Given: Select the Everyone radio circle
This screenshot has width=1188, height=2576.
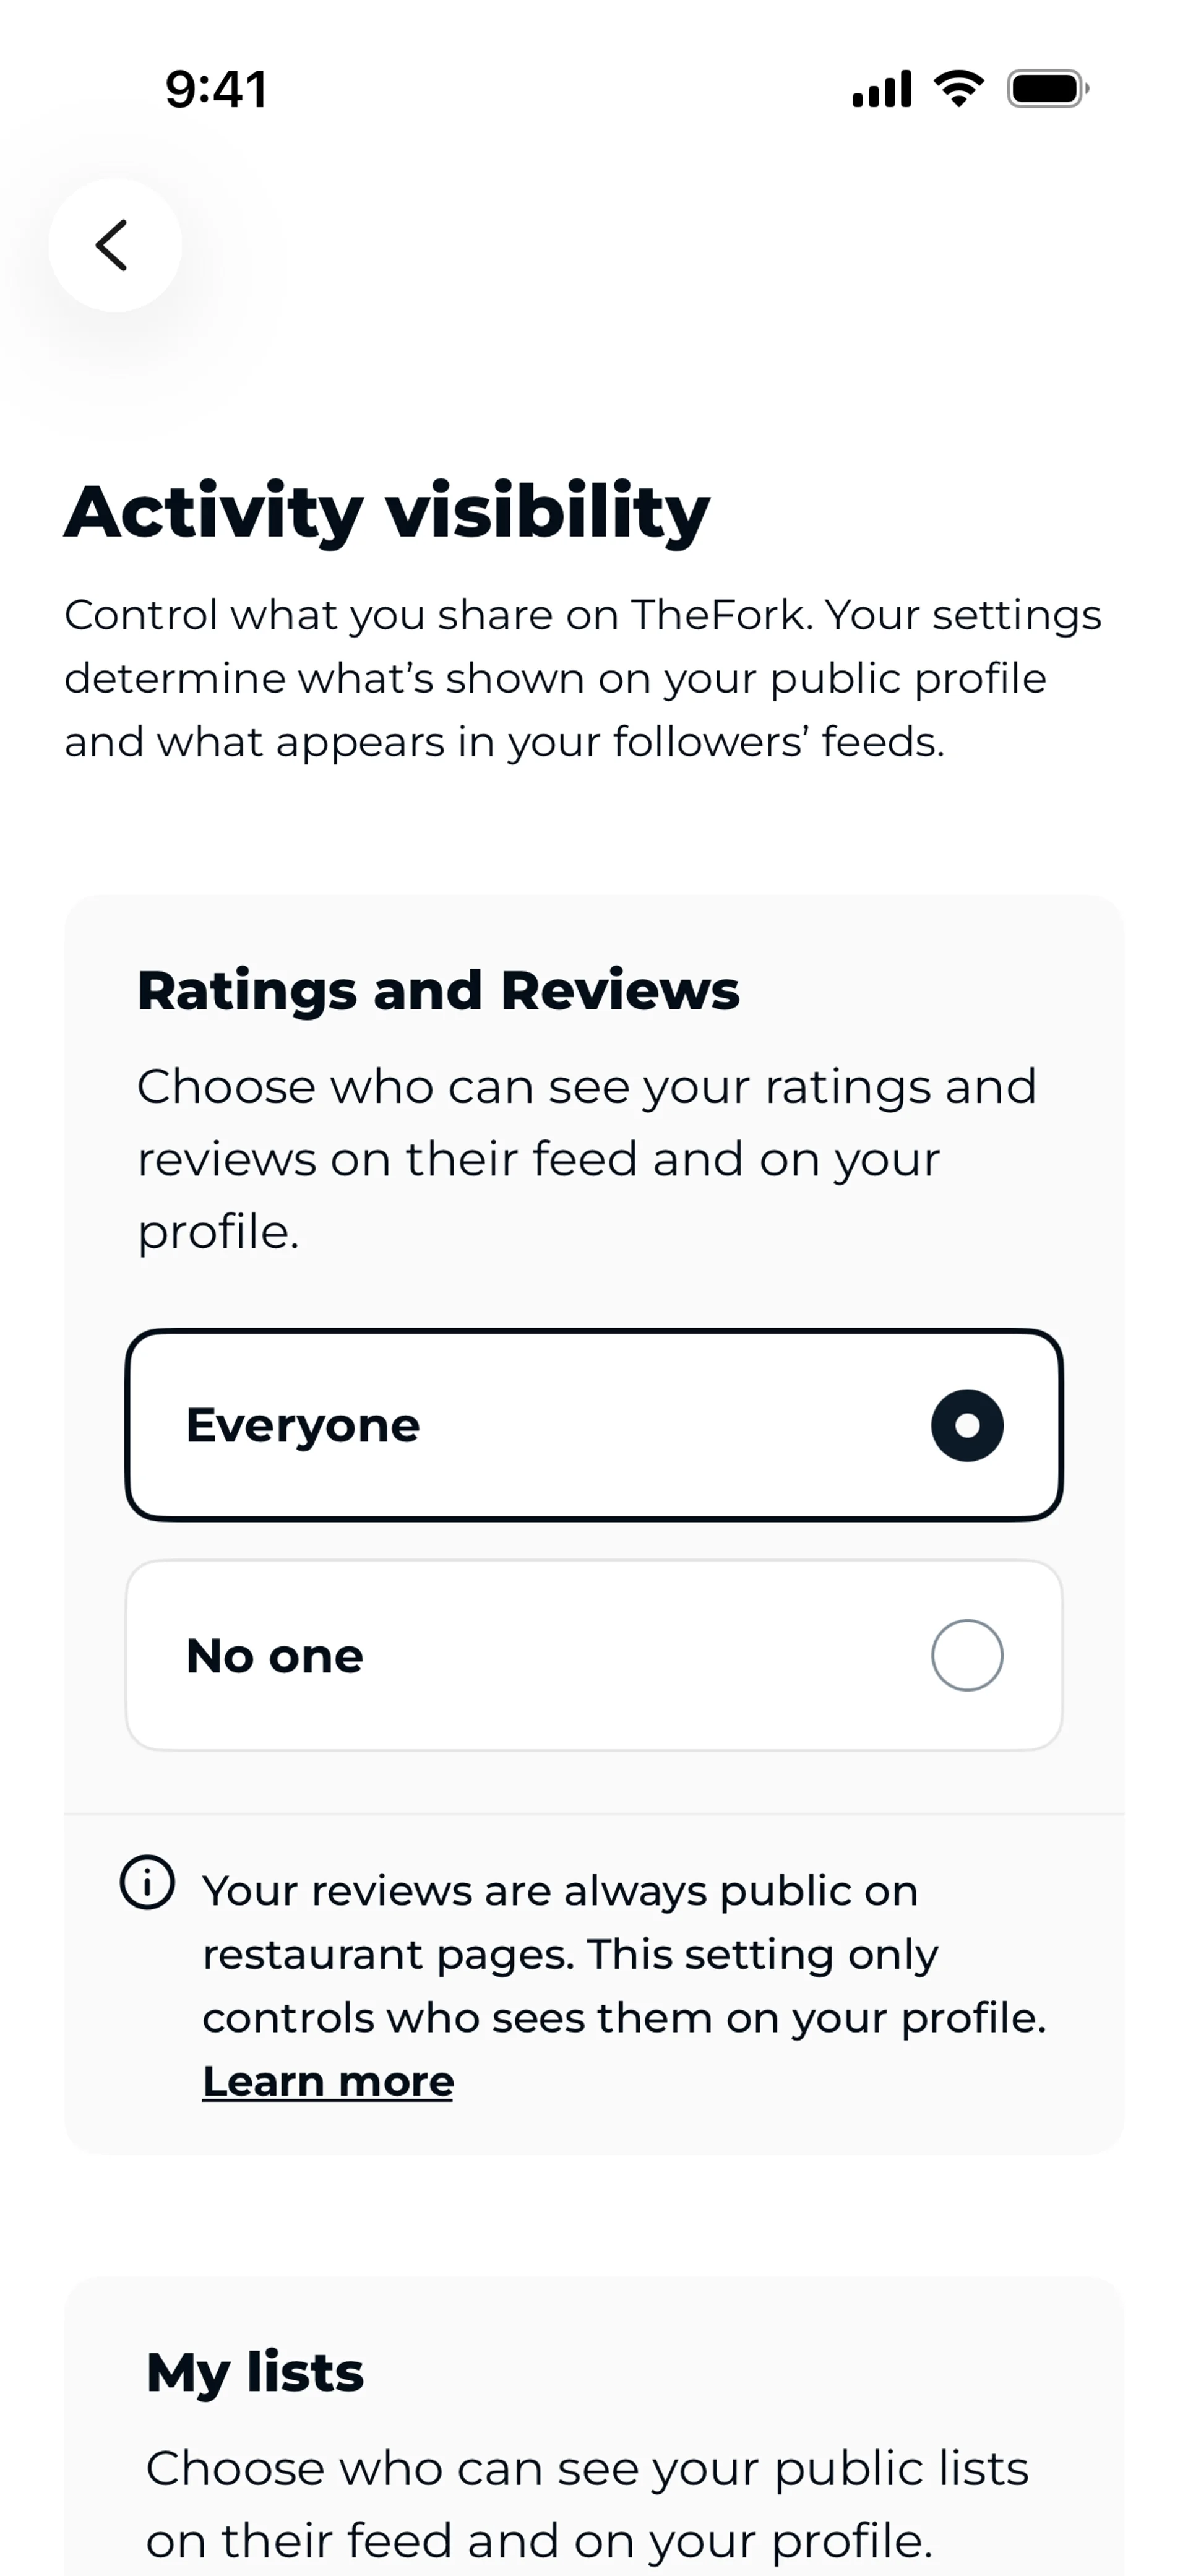Looking at the screenshot, I should [966, 1425].
